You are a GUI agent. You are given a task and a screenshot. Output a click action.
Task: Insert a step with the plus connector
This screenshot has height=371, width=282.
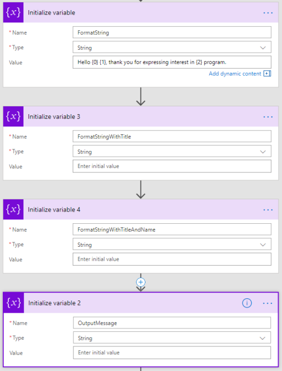141,282
